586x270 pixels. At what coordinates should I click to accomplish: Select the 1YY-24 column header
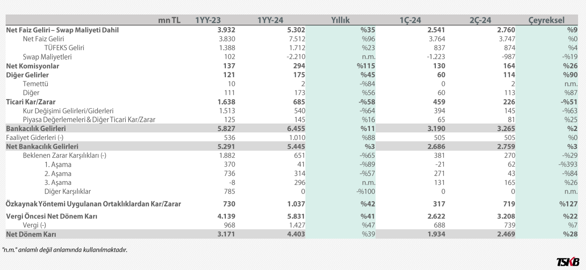click(x=270, y=20)
